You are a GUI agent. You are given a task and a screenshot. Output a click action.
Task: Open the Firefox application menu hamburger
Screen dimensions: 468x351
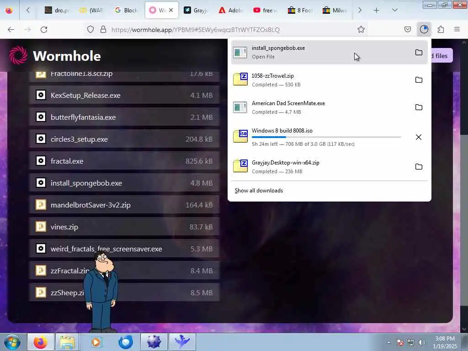point(457,29)
